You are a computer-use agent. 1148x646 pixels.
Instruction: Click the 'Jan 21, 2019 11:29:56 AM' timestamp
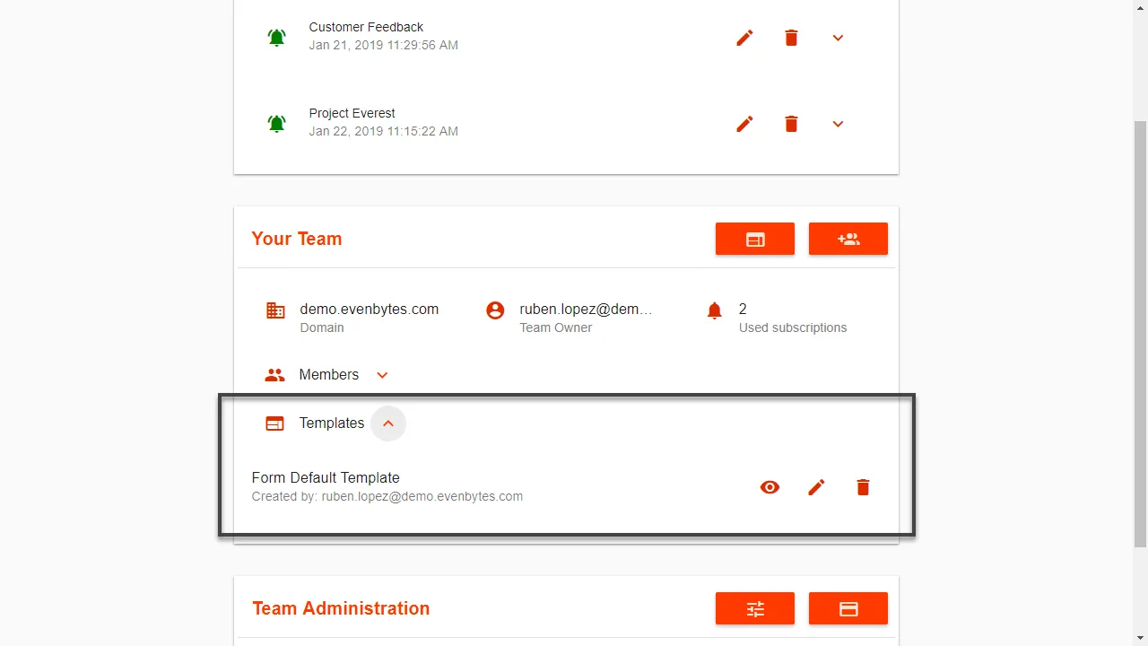point(384,45)
